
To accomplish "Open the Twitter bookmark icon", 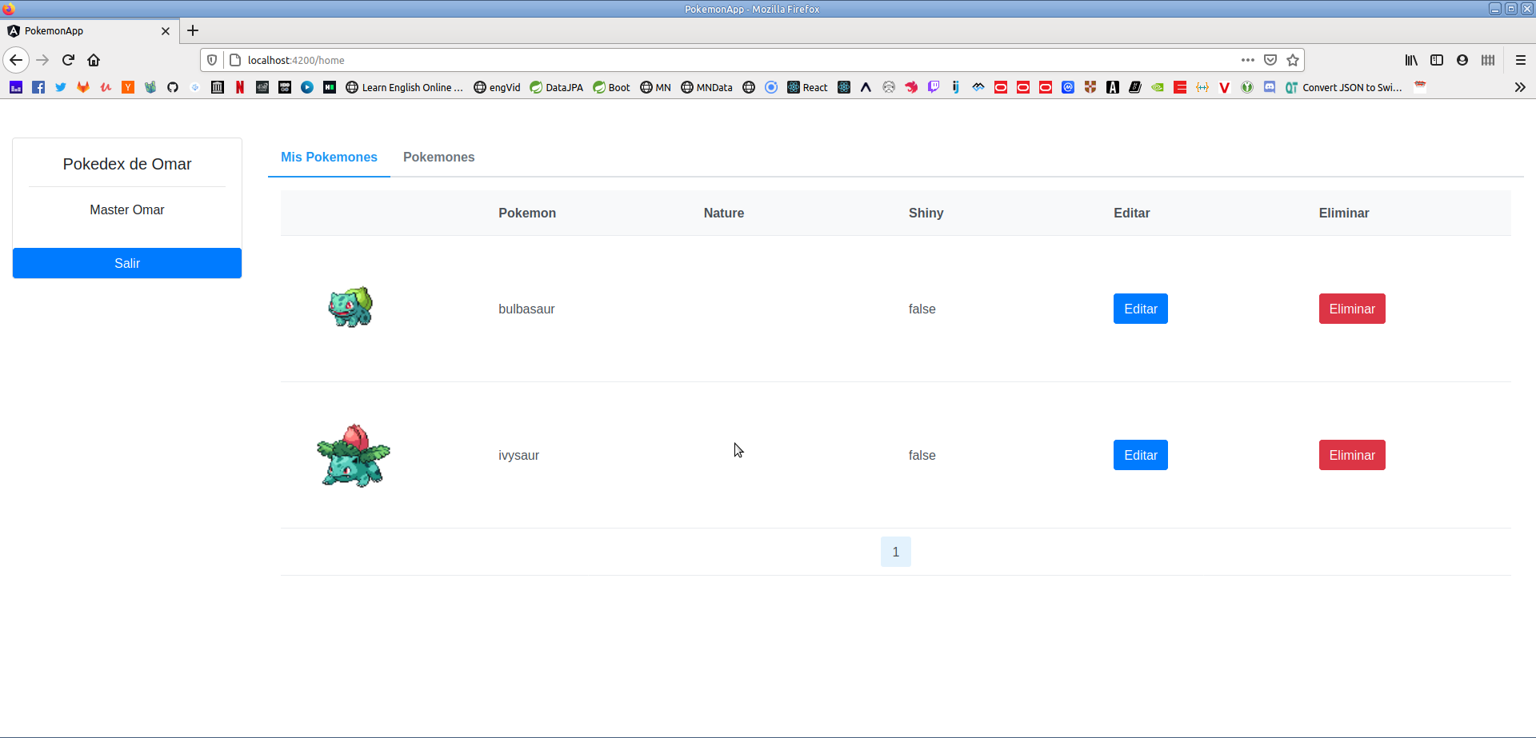I will point(61,87).
